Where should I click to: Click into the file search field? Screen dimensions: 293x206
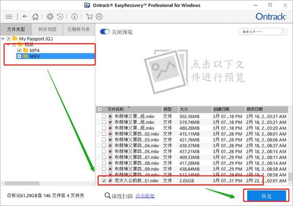pos(263,31)
